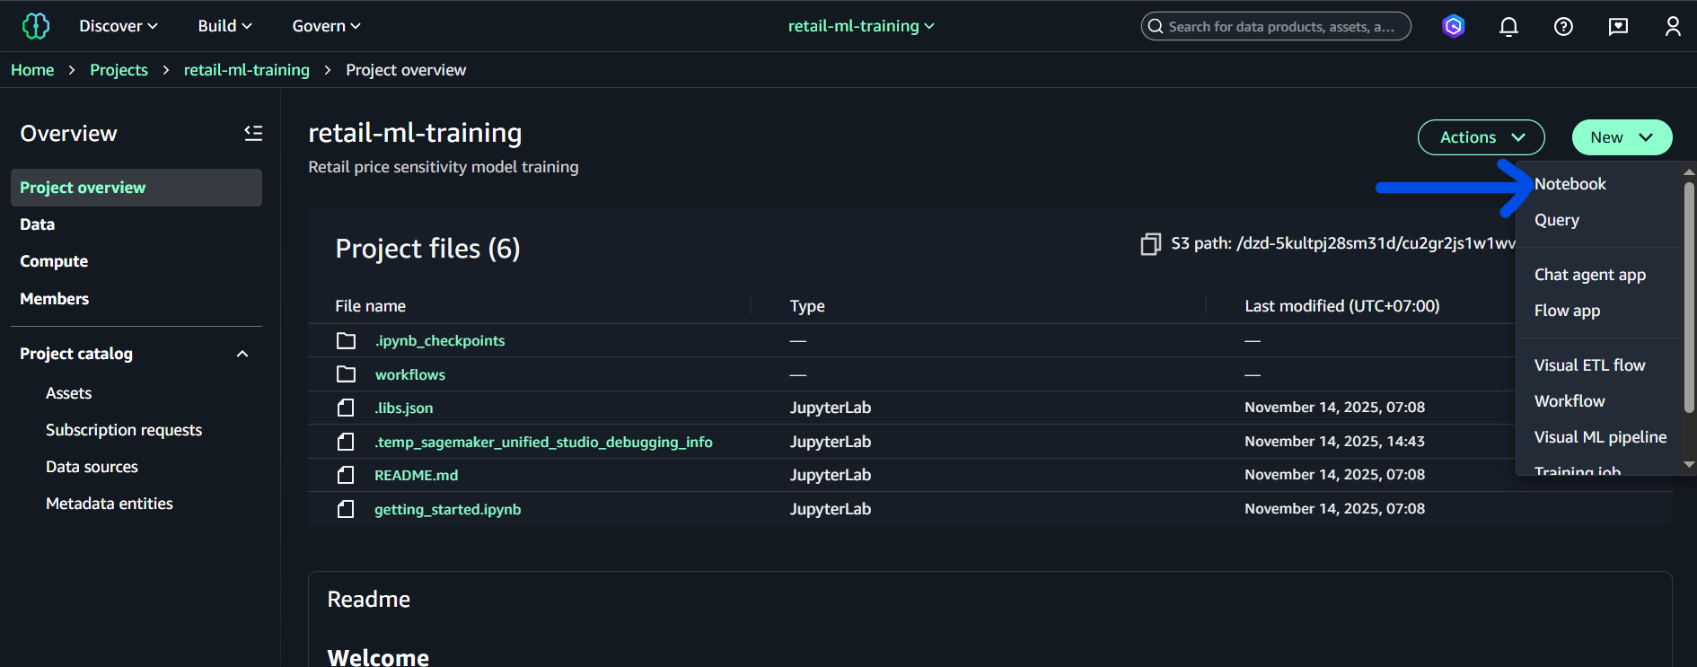Screen dimensions: 1697x667
Task: Click 'November 14, 2025, 14:43' date cell
Action: 1335,442
